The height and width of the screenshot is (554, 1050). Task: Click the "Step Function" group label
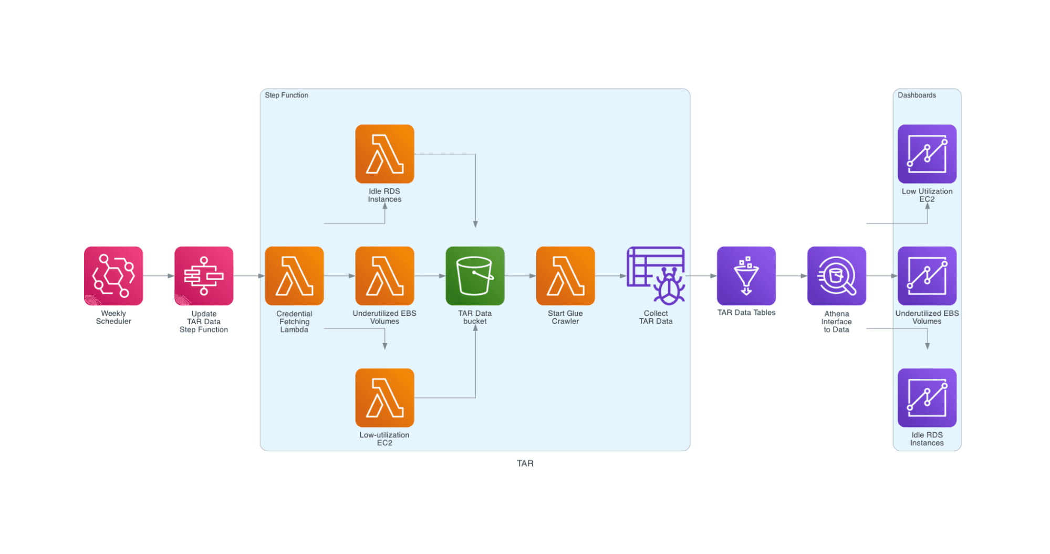tap(286, 95)
